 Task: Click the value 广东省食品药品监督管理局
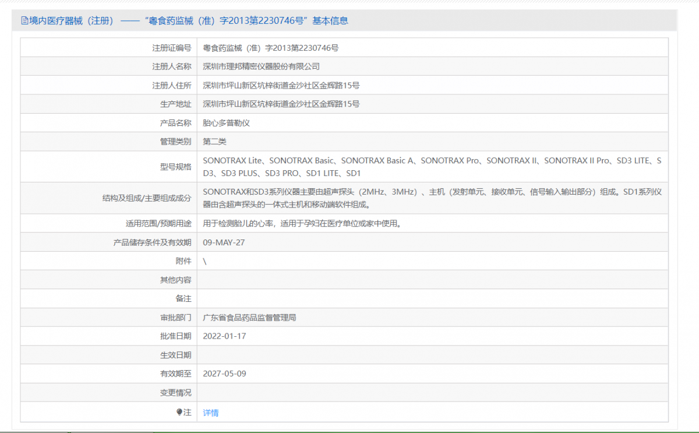[x=250, y=318]
